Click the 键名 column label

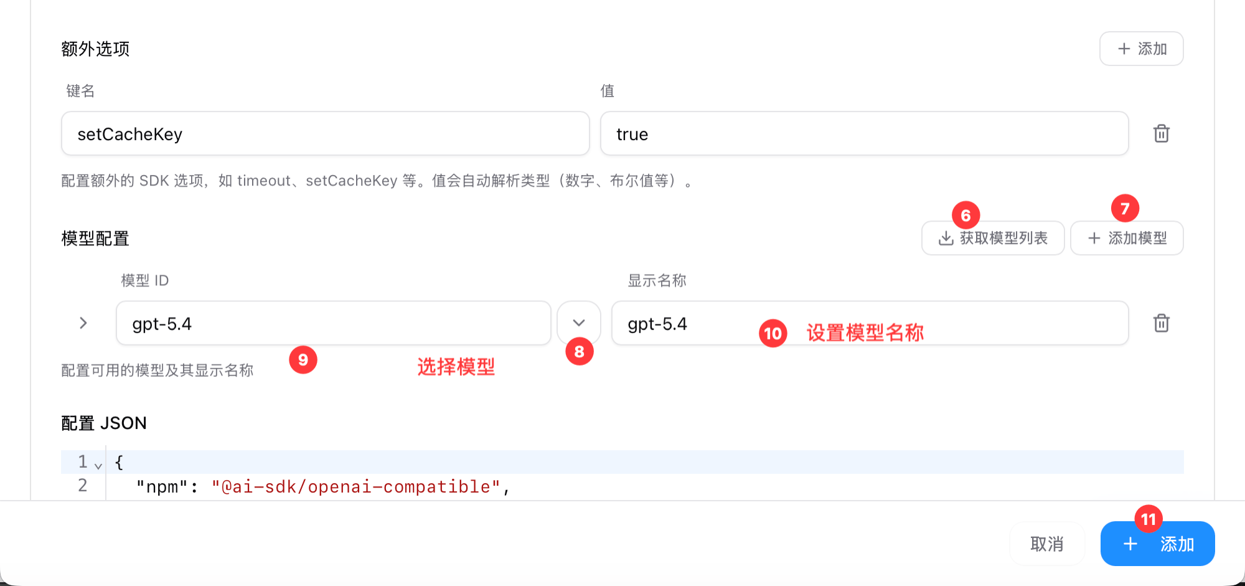80,91
